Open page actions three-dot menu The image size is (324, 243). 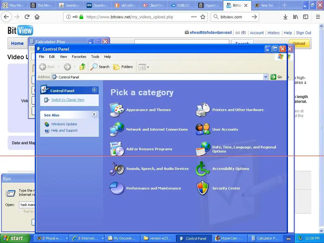pyautogui.click(x=194, y=17)
